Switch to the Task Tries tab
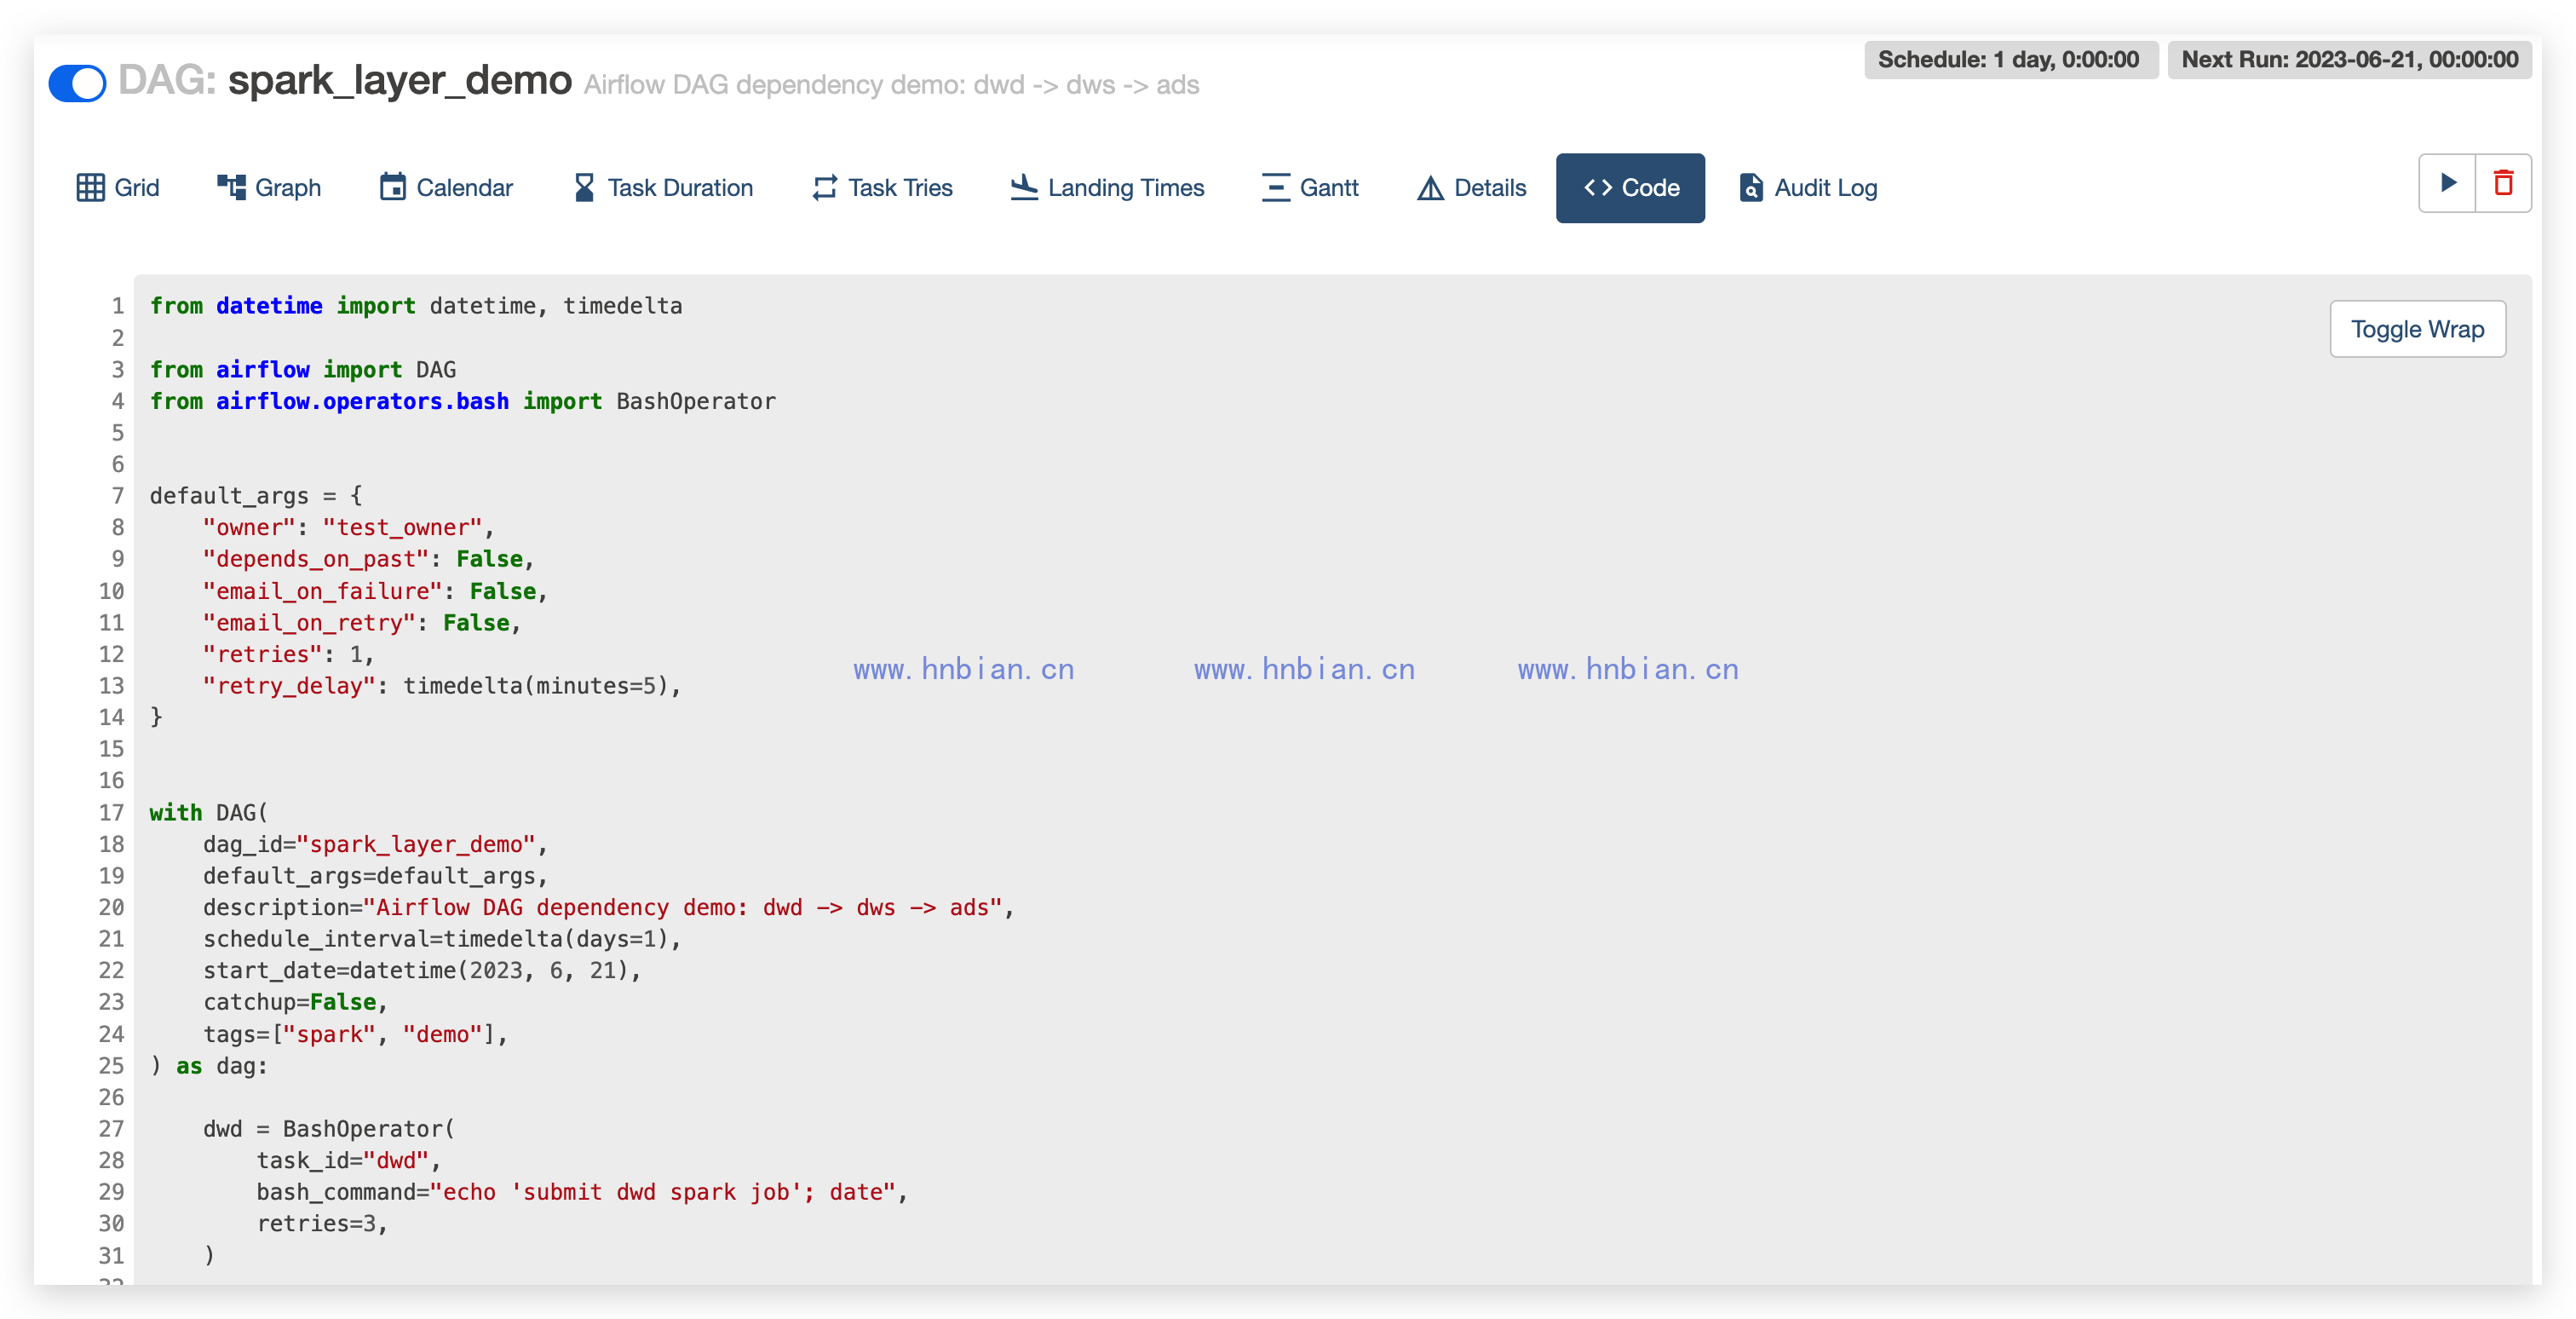 pyautogui.click(x=882, y=187)
